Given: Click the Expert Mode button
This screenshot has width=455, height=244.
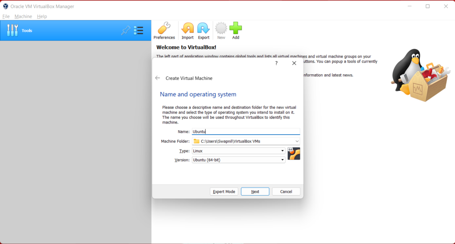Looking at the screenshot, I should 224,192.
